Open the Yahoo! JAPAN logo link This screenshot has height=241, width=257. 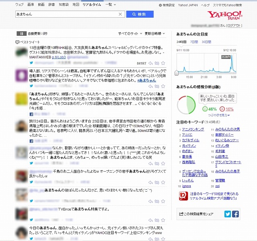[x=225, y=15]
